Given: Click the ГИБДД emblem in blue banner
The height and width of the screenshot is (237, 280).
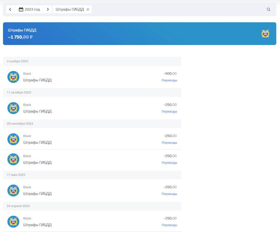Looking at the screenshot, I should pos(265,33).
